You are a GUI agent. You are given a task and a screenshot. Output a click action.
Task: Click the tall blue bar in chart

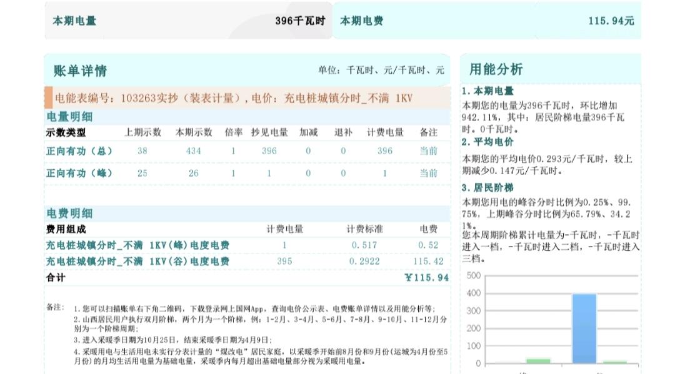584,328
